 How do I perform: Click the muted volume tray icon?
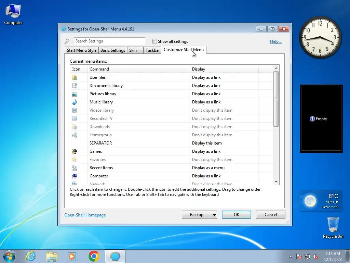[315, 257]
